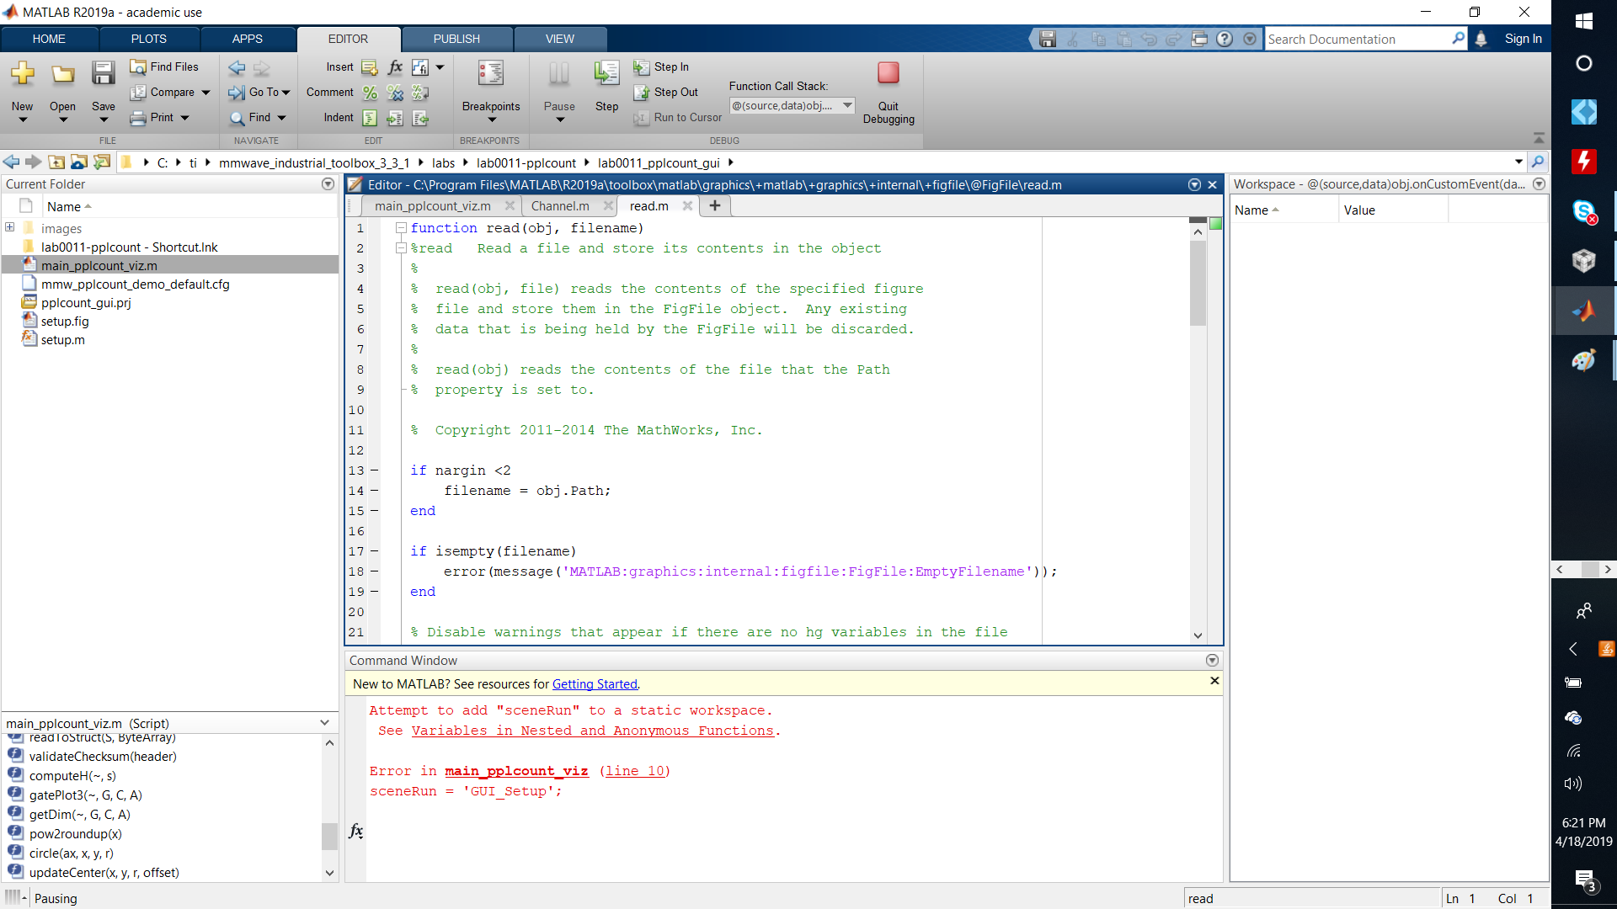Set breakpoint on line 13 dash
The height and width of the screenshot is (909, 1617).
click(x=375, y=470)
